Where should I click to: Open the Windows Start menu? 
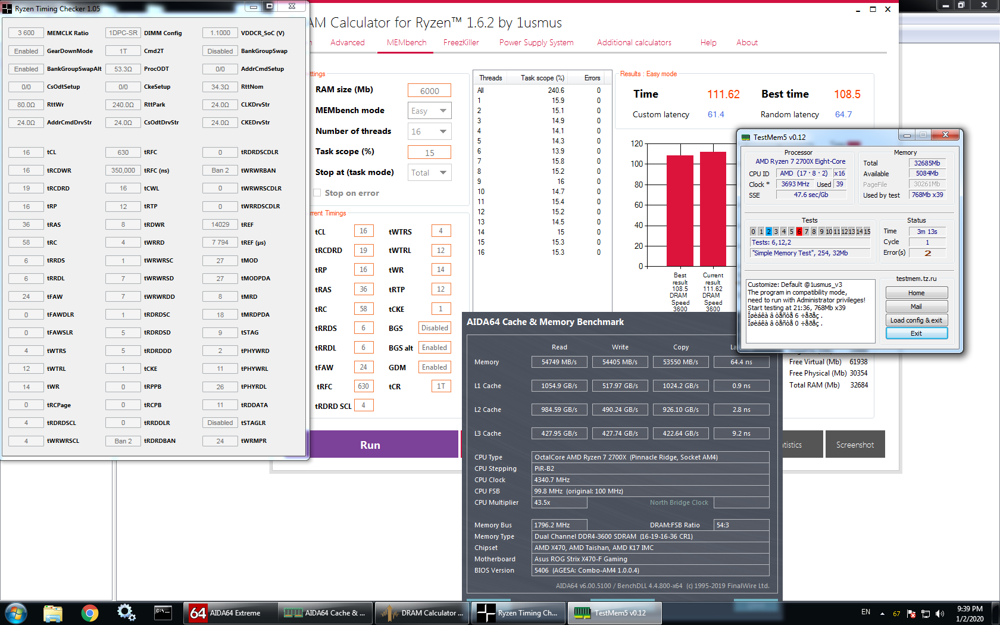15,612
